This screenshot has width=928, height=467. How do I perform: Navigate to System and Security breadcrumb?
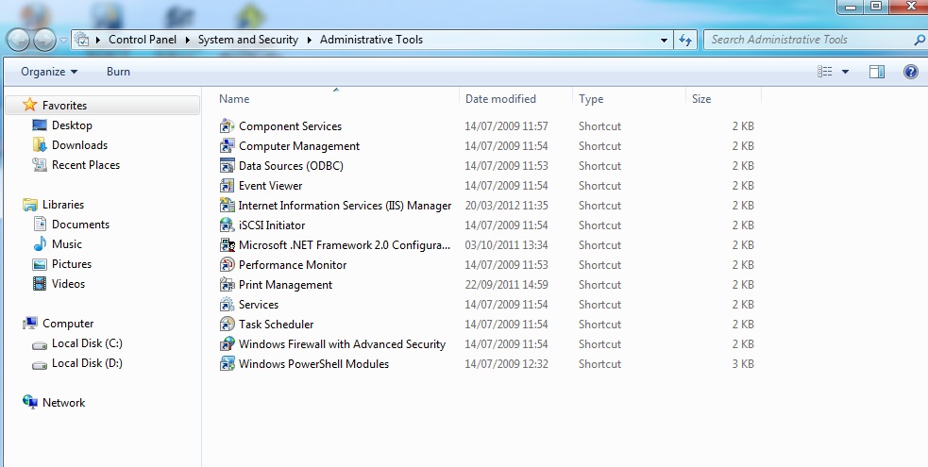point(248,40)
